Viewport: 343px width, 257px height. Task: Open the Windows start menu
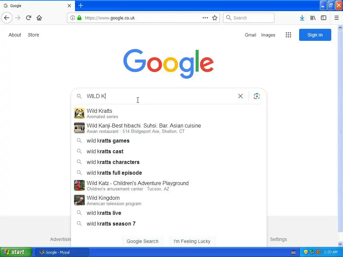tap(16, 252)
